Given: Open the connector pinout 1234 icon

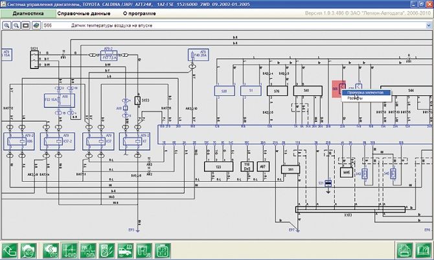Looking at the screenshot, I should (163, 250).
